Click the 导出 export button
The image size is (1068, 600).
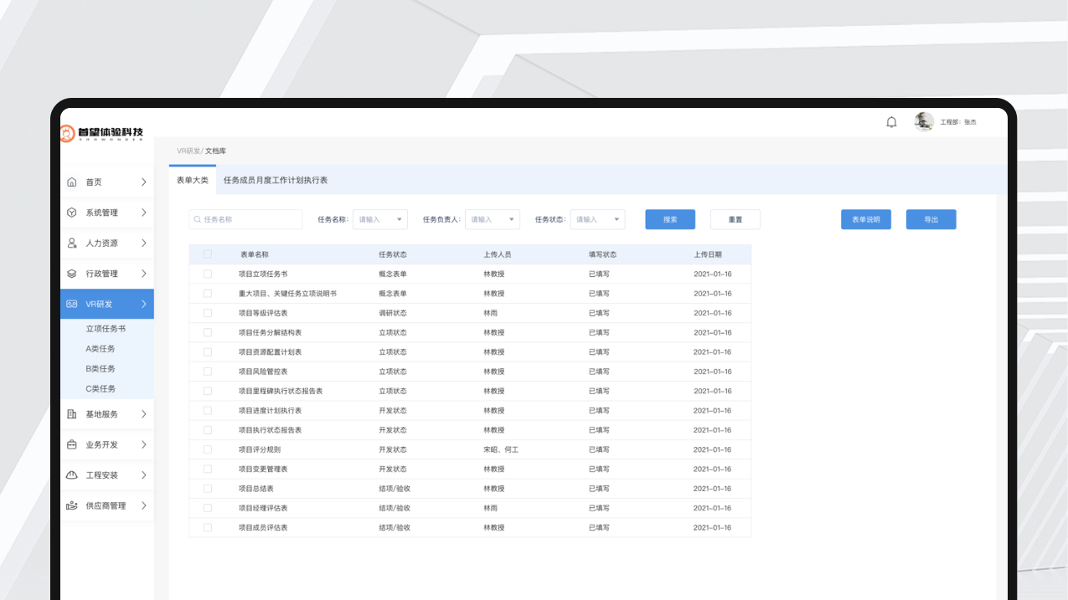(x=931, y=219)
